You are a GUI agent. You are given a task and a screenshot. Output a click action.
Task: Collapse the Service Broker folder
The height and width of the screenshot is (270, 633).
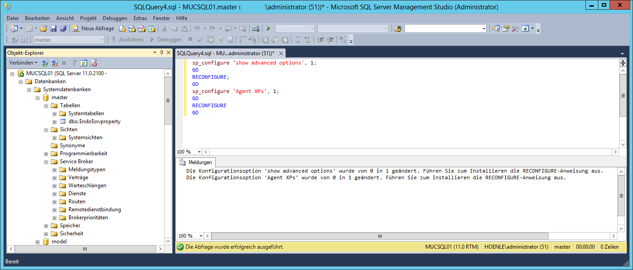coord(46,161)
